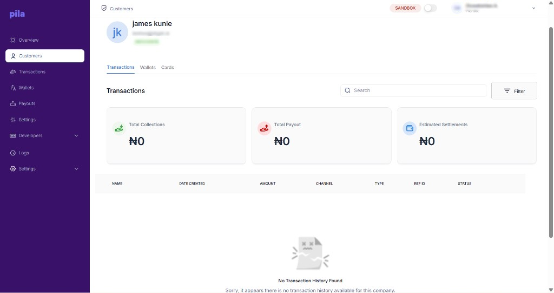554x293 pixels.
Task: Click the TYPE column header
Action: [x=379, y=183]
